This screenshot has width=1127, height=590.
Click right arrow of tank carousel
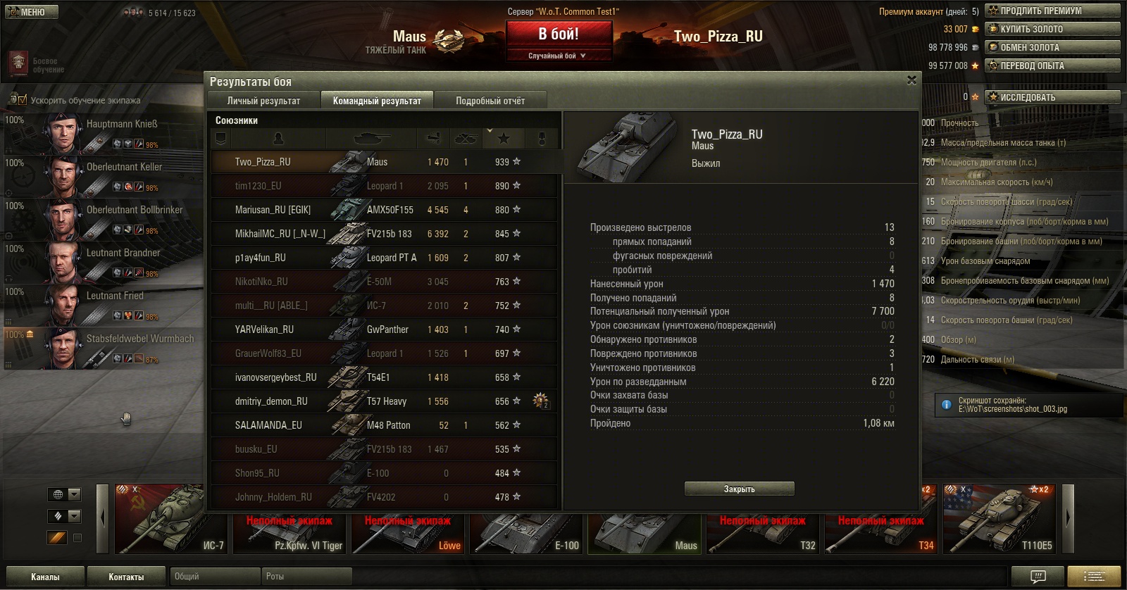(1068, 519)
